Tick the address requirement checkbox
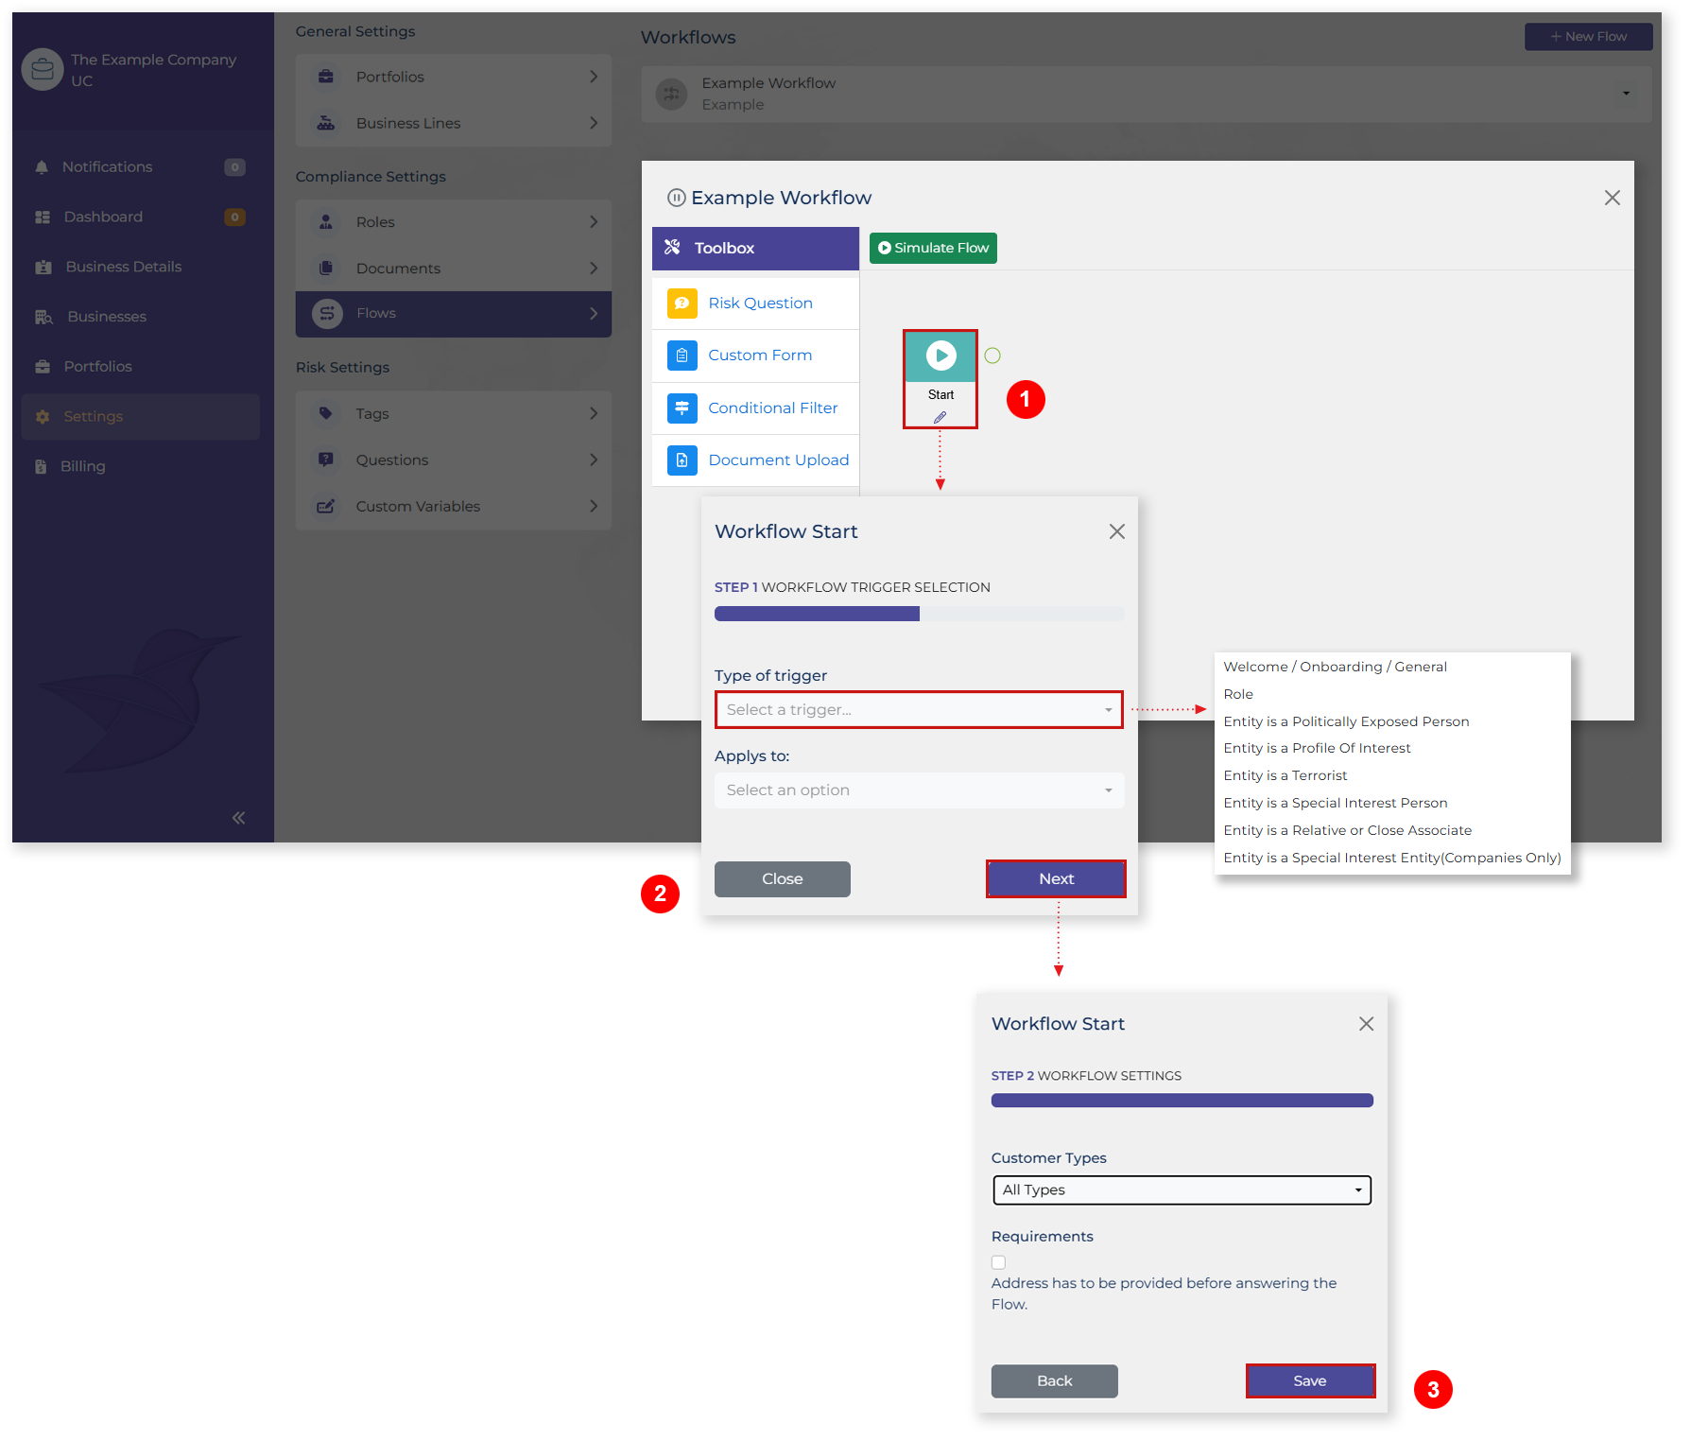This screenshot has width=1691, height=1441. (999, 1263)
